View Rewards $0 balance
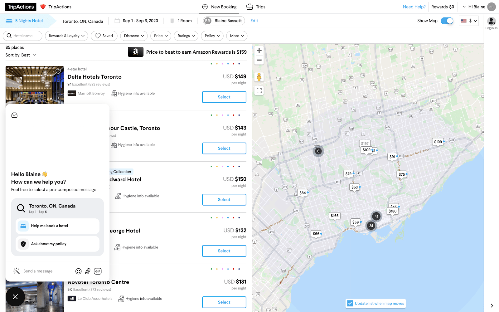The image size is (499, 312). pyautogui.click(x=443, y=7)
